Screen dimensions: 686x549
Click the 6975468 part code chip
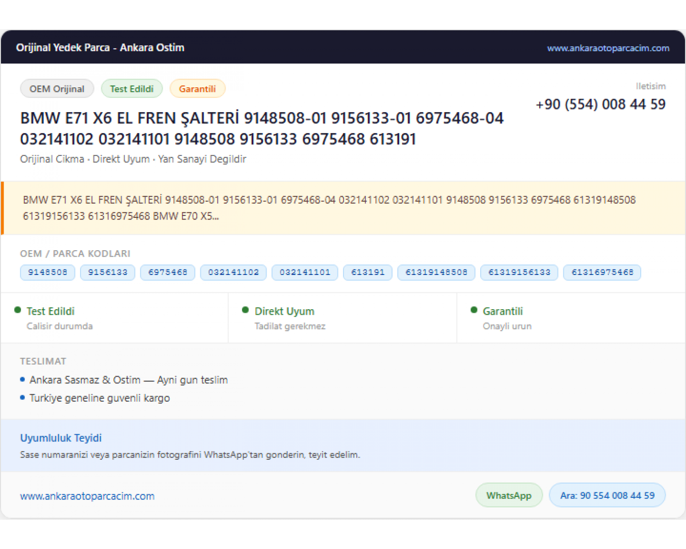pos(168,272)
